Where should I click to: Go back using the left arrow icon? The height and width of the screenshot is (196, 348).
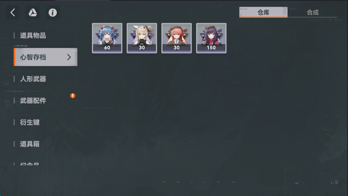[13, 12]
